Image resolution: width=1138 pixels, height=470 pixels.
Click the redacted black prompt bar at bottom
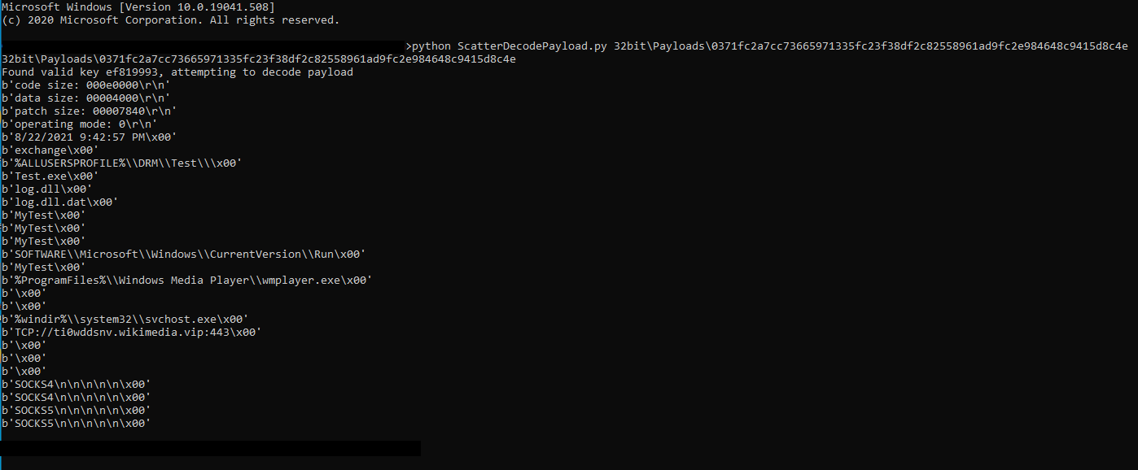pyautogui.click(x=210, y=448)
